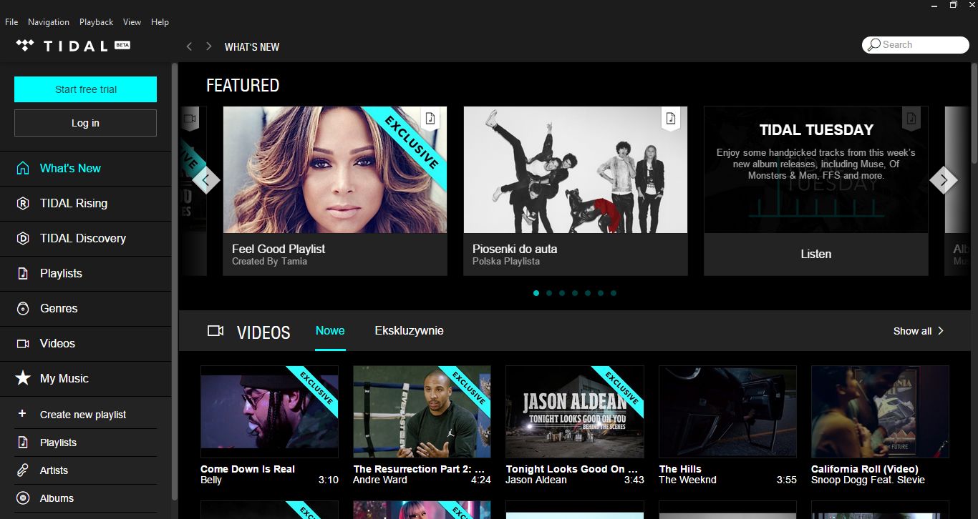Click the Albums disc icon
The width and height of the screenshot is (978, 519).
23,498
